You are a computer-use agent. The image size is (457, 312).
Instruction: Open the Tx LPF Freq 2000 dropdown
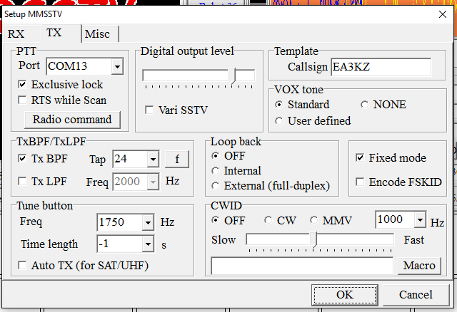(153, 182)
